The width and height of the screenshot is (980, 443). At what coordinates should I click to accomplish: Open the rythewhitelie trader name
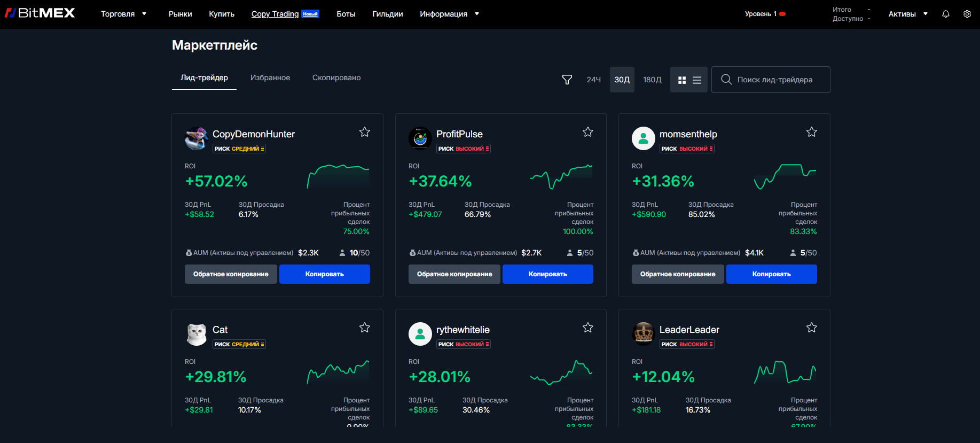point(463,330)
